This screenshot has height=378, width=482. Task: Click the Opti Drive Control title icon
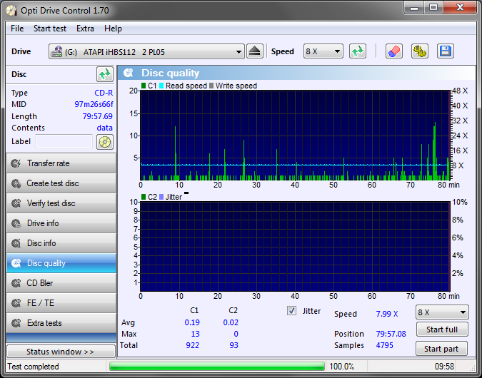[x=11, y=11]
